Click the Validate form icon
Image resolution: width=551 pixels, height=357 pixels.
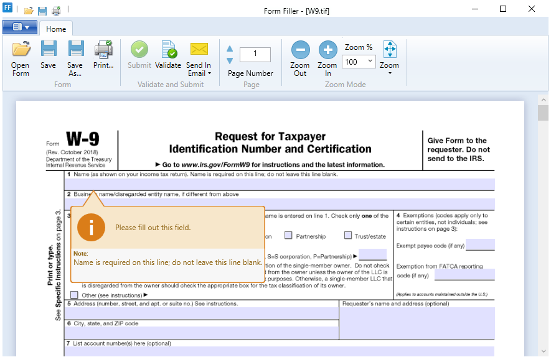coord(167,50)
